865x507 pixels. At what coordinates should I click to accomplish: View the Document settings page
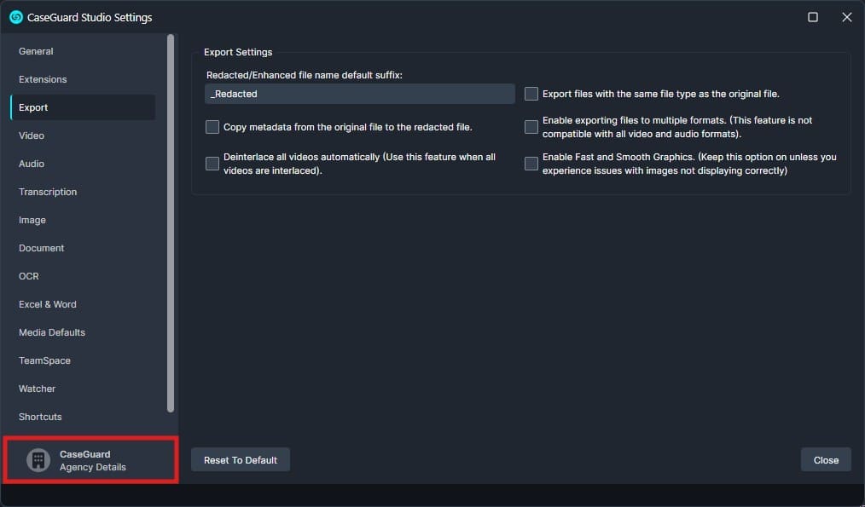(41, 247)
